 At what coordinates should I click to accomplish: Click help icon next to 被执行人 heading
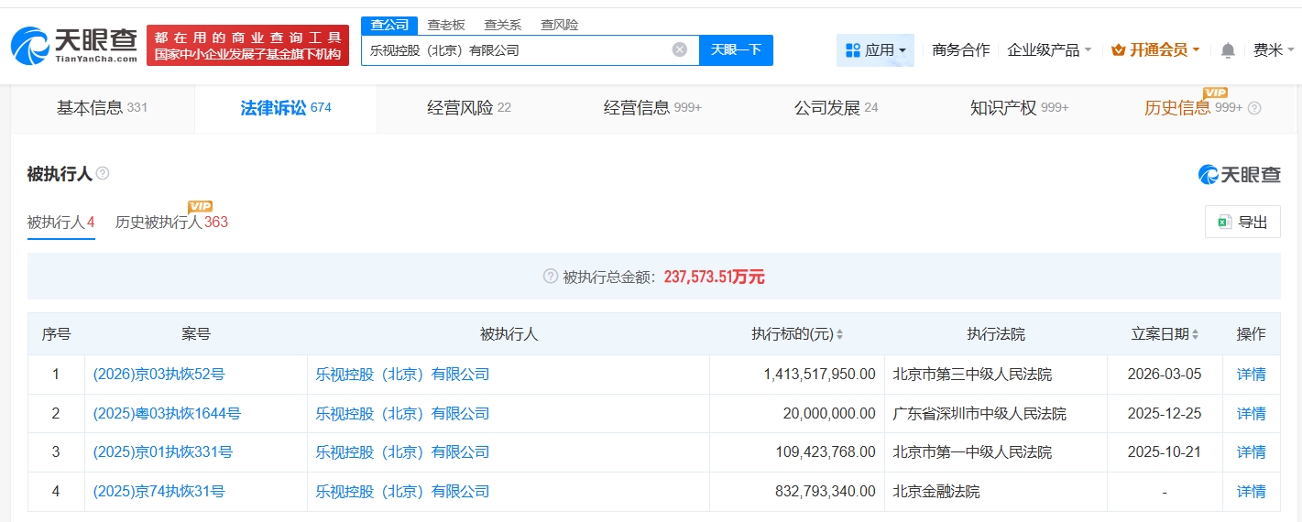tap(103, 173)
